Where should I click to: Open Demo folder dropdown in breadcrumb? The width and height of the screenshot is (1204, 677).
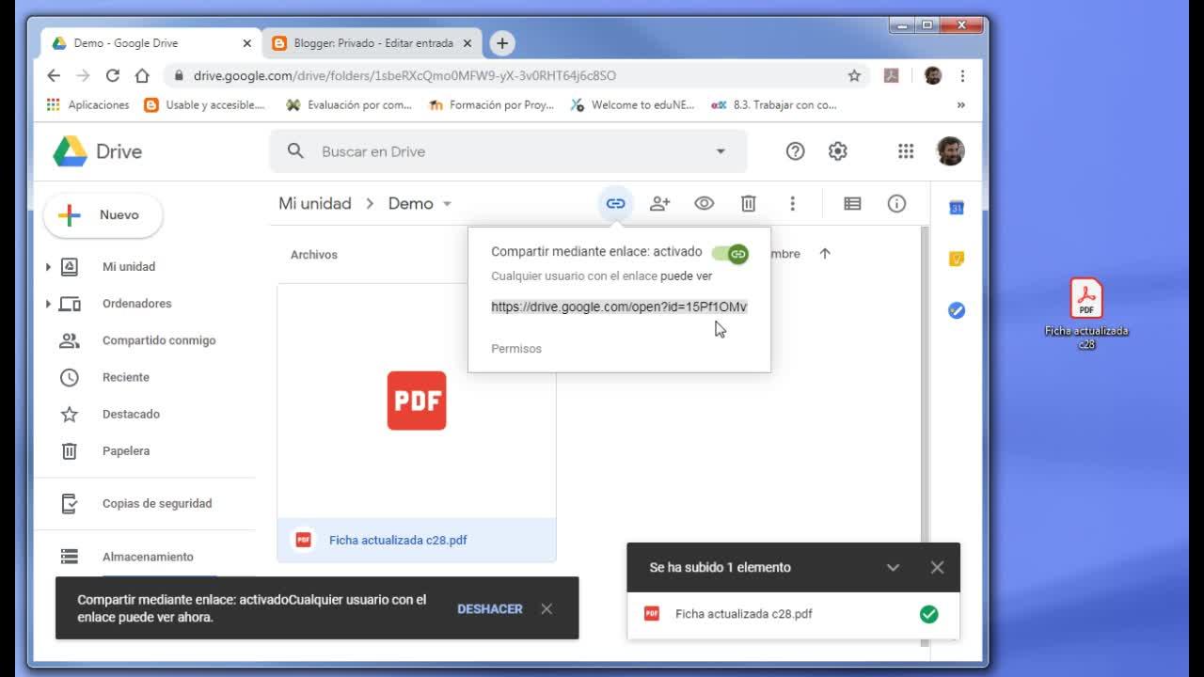click(x=447, y=204)
